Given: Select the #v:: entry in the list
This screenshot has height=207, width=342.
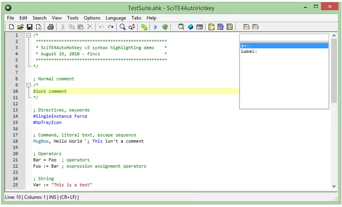Looking at the screenshot, I should [284, 45].
